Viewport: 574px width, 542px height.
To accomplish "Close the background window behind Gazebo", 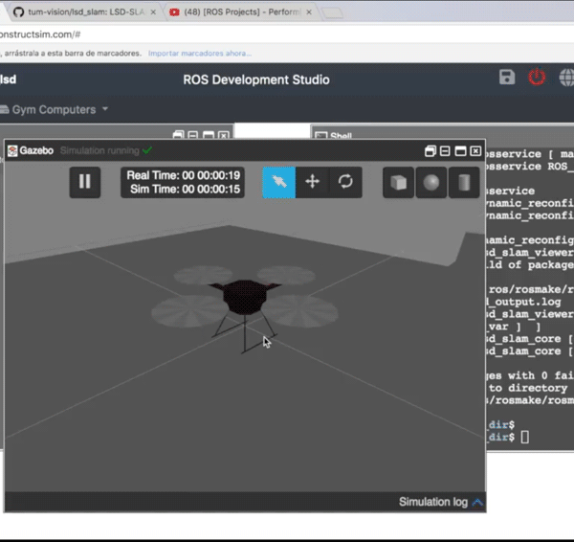I will [223, 135].
